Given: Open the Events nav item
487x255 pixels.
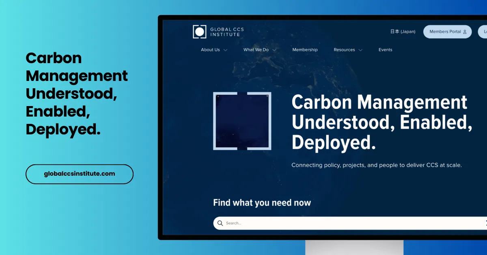Looking at the screenshot, I should pyautogui.click(x=385, y=49).
